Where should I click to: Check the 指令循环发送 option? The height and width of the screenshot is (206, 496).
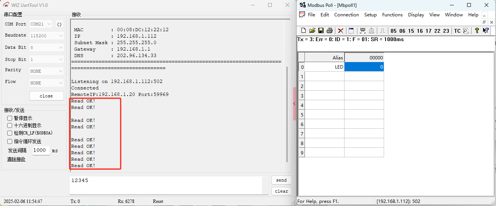tap(10, 142)
